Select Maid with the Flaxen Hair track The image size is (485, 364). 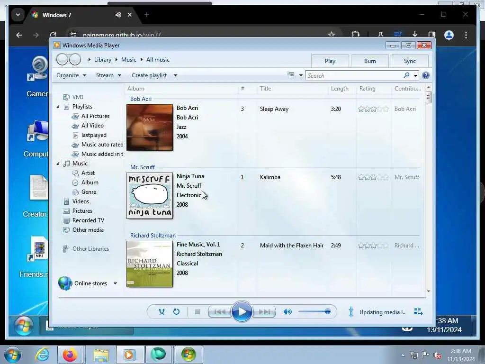click(292, 246)
